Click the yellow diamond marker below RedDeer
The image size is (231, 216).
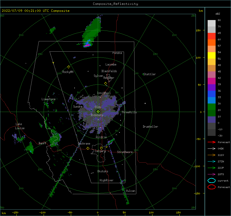click(x=106, y=83)
